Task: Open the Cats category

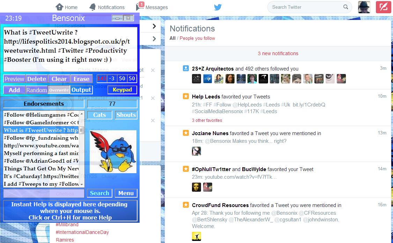Action: (x=99, y=115)
